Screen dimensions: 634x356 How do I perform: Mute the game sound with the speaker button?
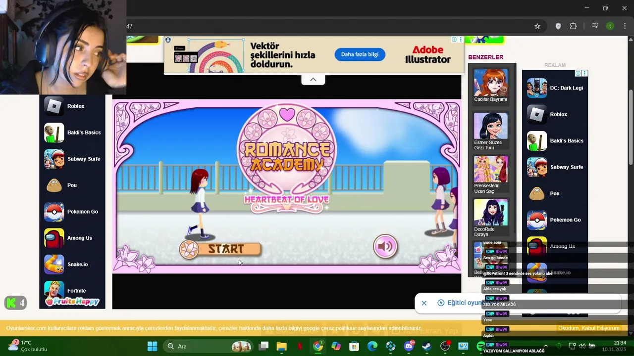click(x=385, y=246)
